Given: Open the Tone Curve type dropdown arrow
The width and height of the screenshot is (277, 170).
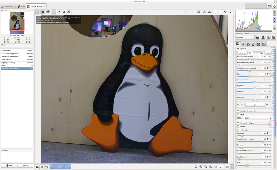Looking at the screenshot, I should coord(267,105).
